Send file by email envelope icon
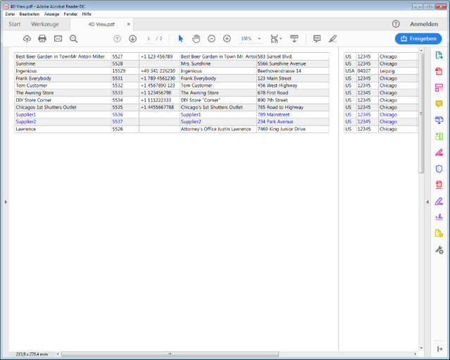450x360 pixels. coord(58,39)
